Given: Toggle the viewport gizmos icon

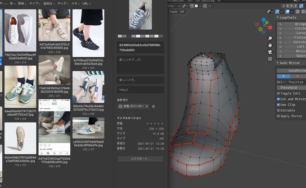Looking at the screenshot, I should tap(277, 12).
